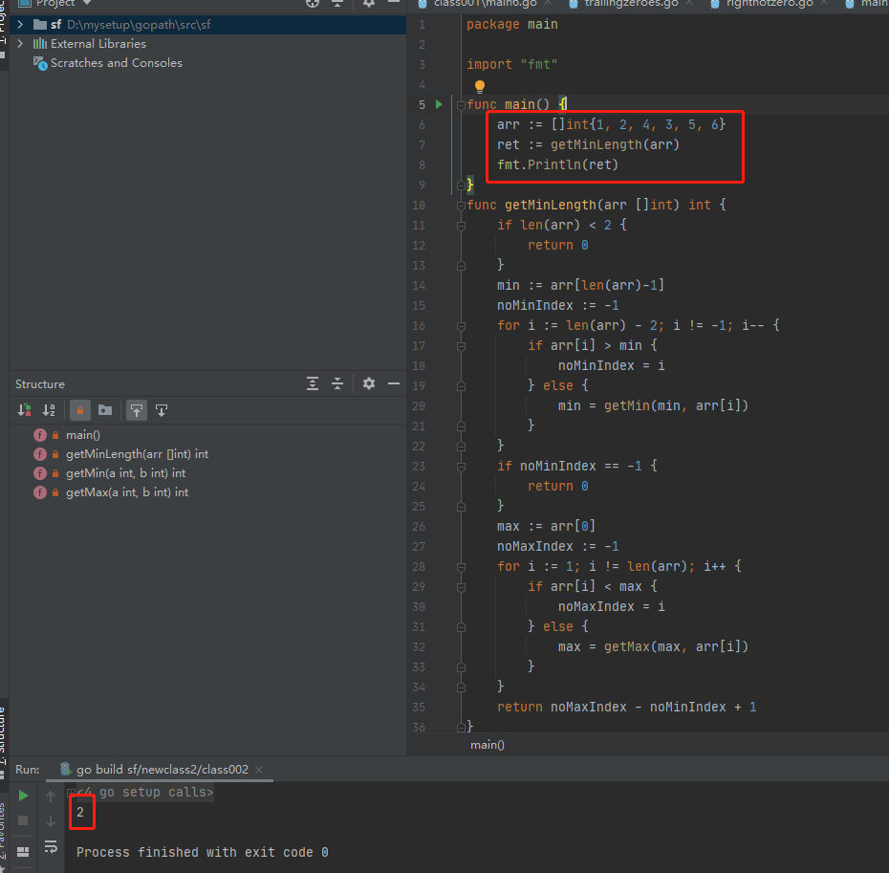Select Scratches and Consoles
The height and width of the screenshot is (873, 889).
117,63
